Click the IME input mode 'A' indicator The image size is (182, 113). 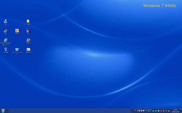tap(137, 111)
